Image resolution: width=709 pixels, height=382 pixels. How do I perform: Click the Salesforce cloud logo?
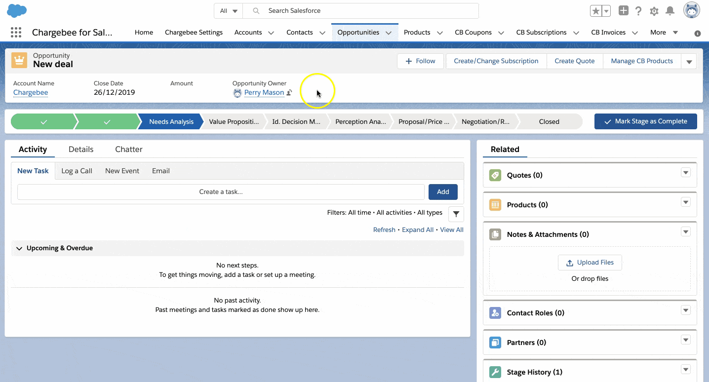pos(17,10)
